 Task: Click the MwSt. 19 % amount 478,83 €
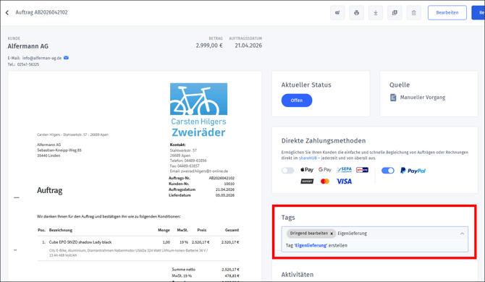(232, 275)
